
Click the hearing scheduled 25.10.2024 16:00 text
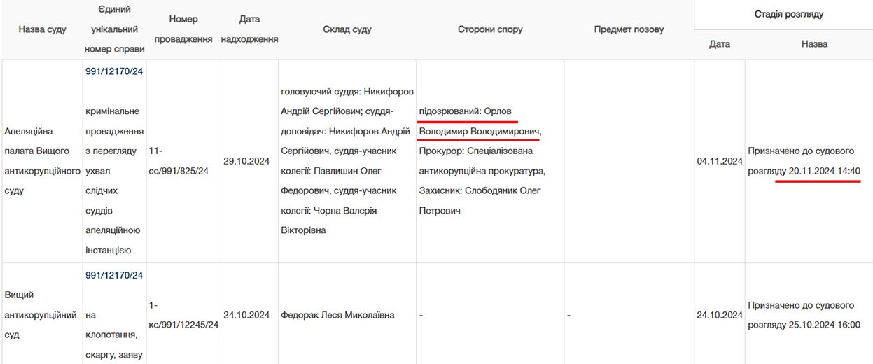point(804,315)
